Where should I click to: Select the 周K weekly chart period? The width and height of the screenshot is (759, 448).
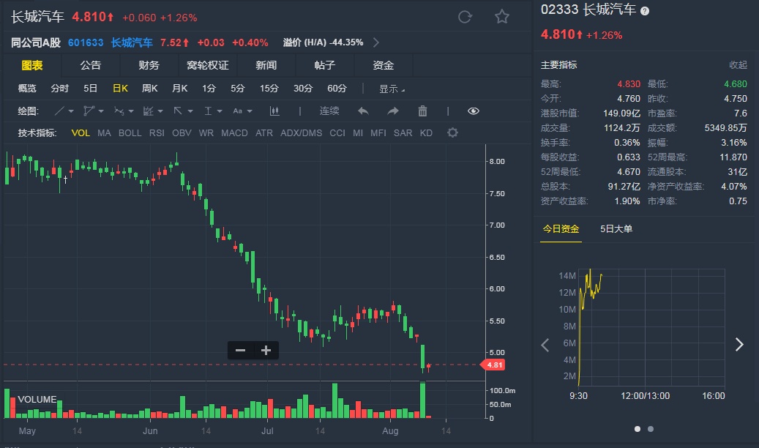[149, 89]
